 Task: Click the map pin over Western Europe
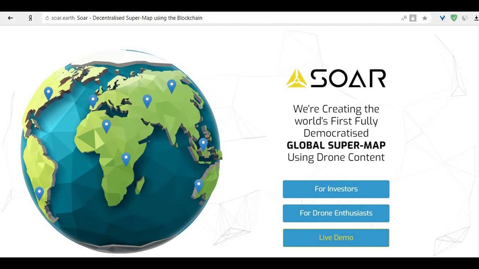tap(93, 101)
